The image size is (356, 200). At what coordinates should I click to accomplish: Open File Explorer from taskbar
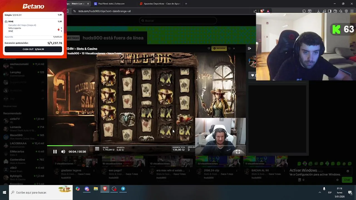pos(96,189)
